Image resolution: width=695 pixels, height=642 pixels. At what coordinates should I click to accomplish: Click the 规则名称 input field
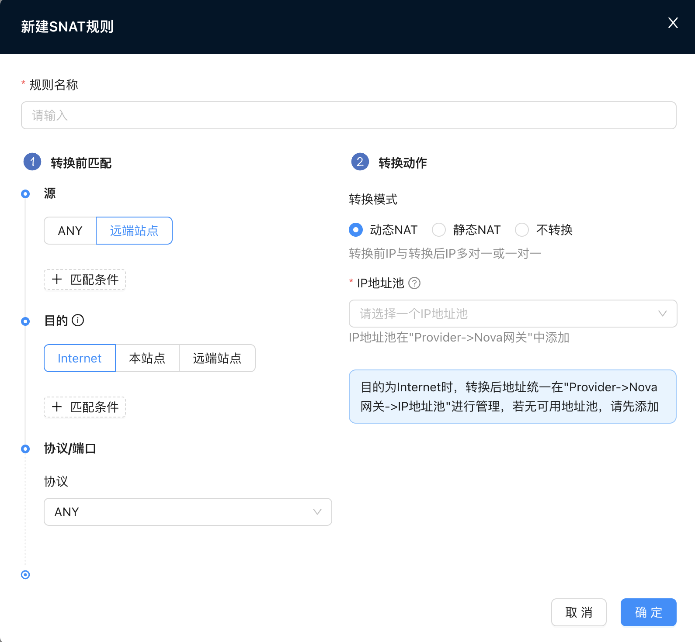(x=349, y=115)
